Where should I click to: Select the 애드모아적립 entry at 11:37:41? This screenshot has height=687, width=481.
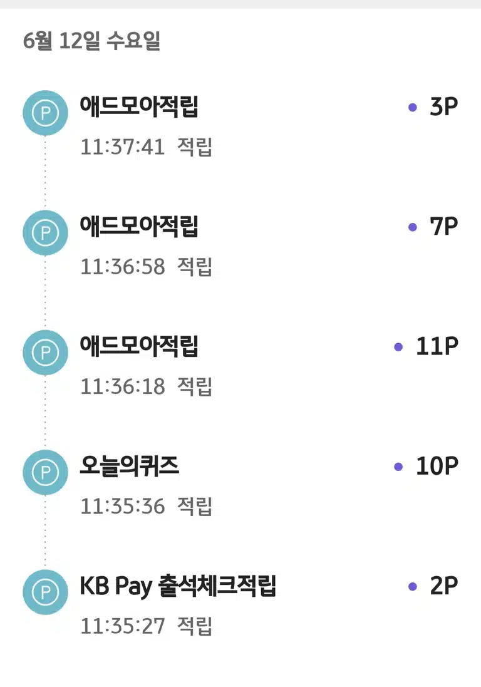[x=139, y=106]
